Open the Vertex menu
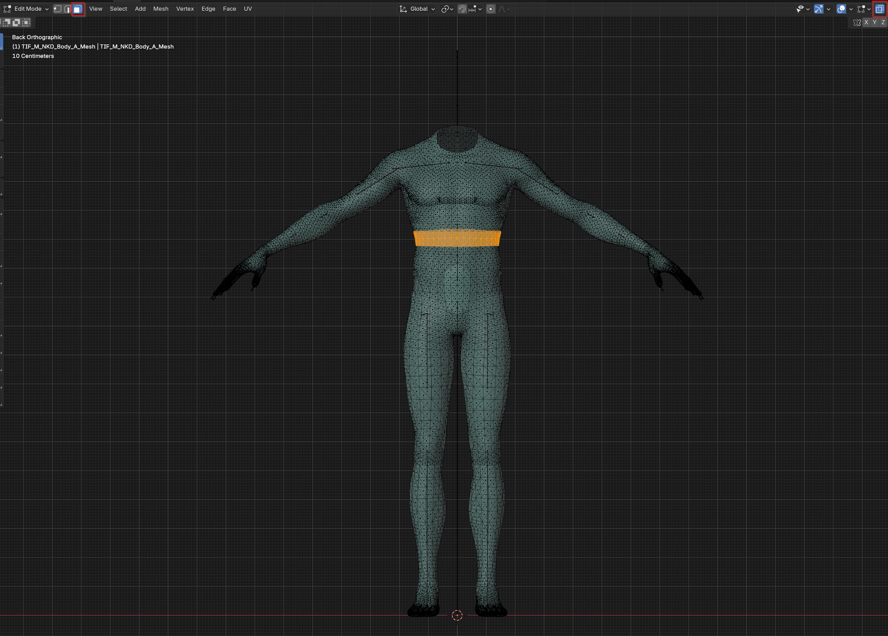The image size is (888, 636). pyautogui.click(x=185, y=9)
